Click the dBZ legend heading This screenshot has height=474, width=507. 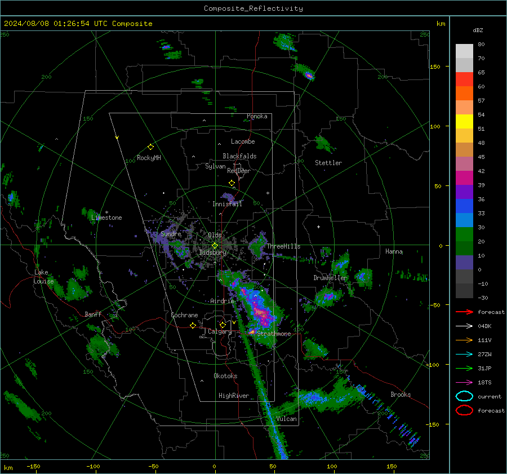(x=478, y=30)
